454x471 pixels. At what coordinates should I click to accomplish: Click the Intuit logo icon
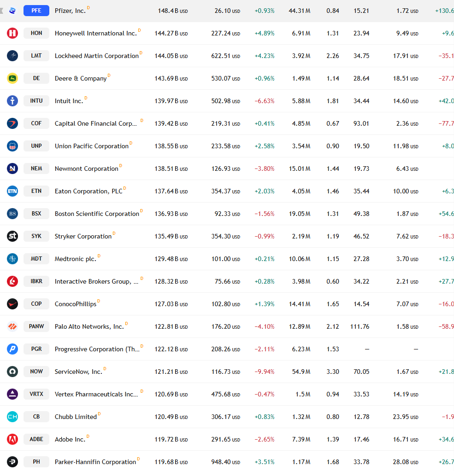click(x=12, y=101)
